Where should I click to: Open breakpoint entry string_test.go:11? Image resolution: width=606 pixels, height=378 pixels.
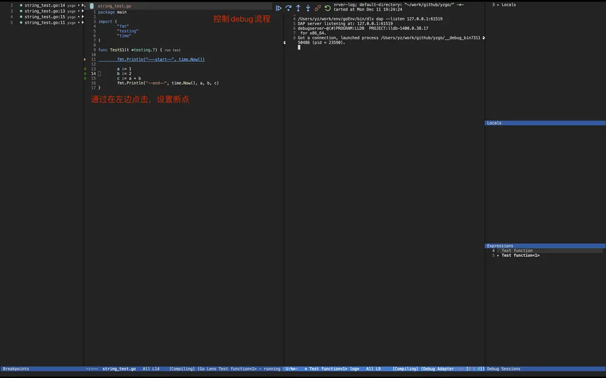coord(45,23)
